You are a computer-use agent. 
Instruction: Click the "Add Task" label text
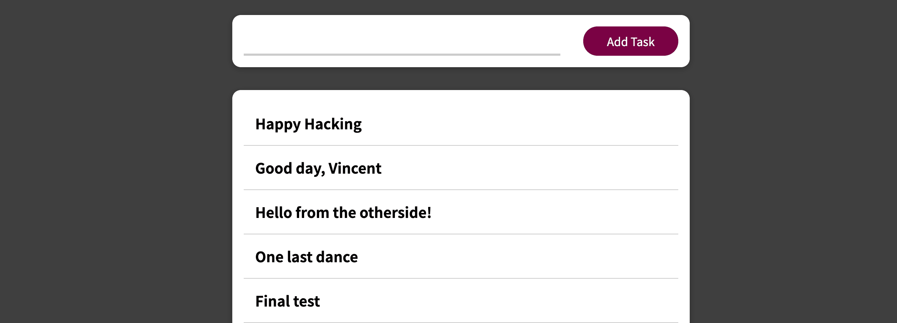(630, 42)
